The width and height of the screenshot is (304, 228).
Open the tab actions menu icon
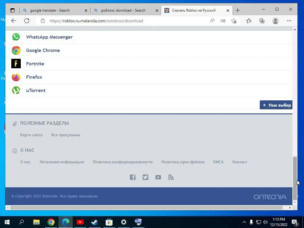click(x=12, y=10)
